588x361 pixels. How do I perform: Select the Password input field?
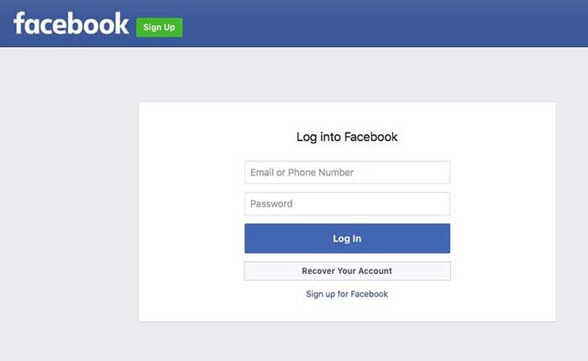[347, 204]
